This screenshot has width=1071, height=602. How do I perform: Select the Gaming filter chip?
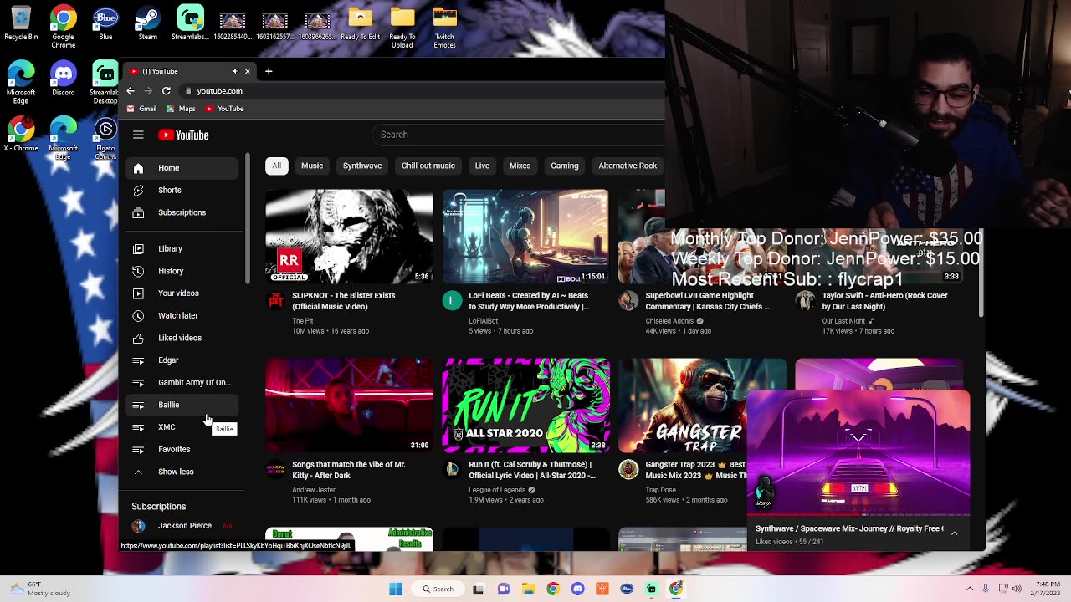click(565, 166)
